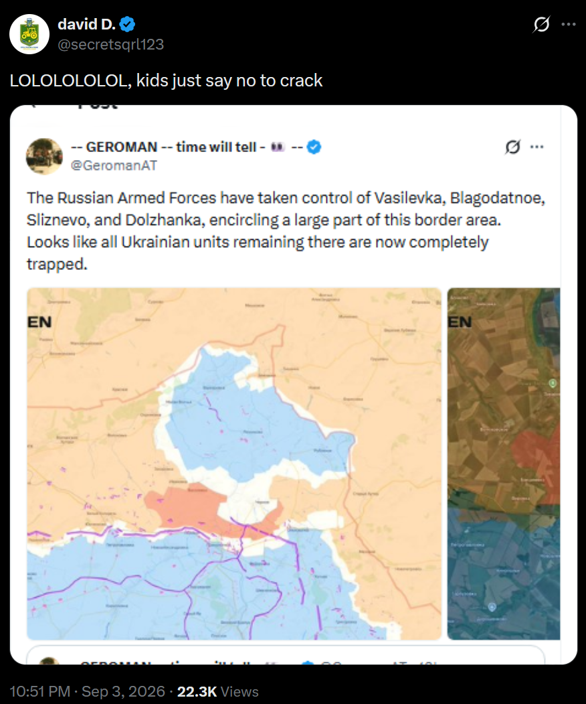This screenshot has height=704, width=586.
Task: Click the Grok icon inside the quoted post
Action: coord(512,147)
